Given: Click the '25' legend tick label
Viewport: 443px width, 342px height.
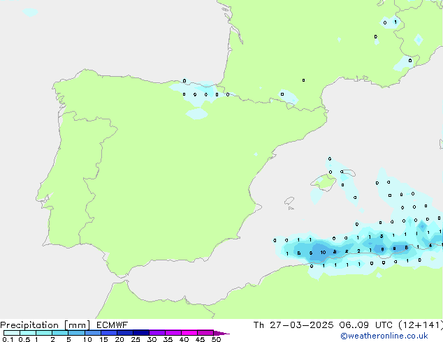Looking at the screenshot, I should coord(136,339).
